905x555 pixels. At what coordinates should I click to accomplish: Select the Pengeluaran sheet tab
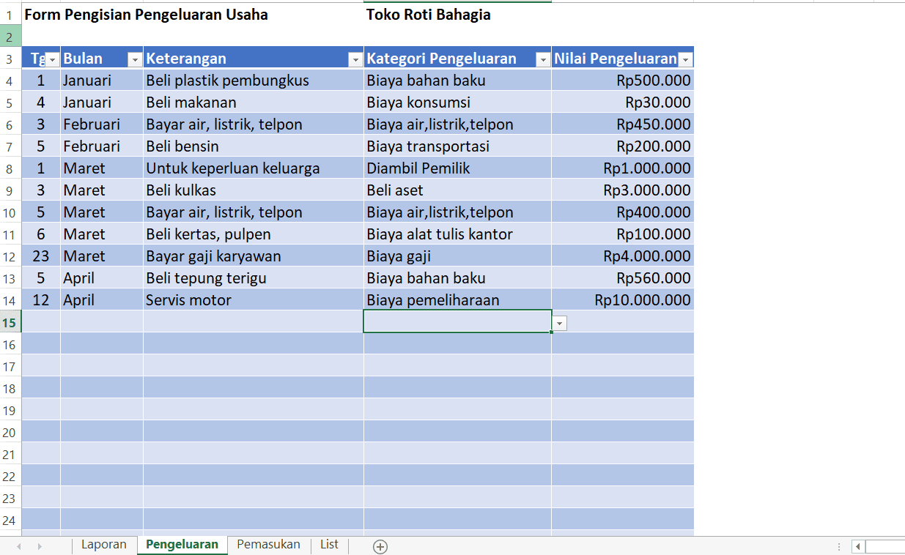coord(182,545)
